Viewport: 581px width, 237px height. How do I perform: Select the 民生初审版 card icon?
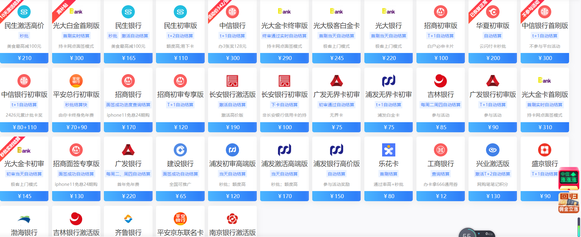180,12
